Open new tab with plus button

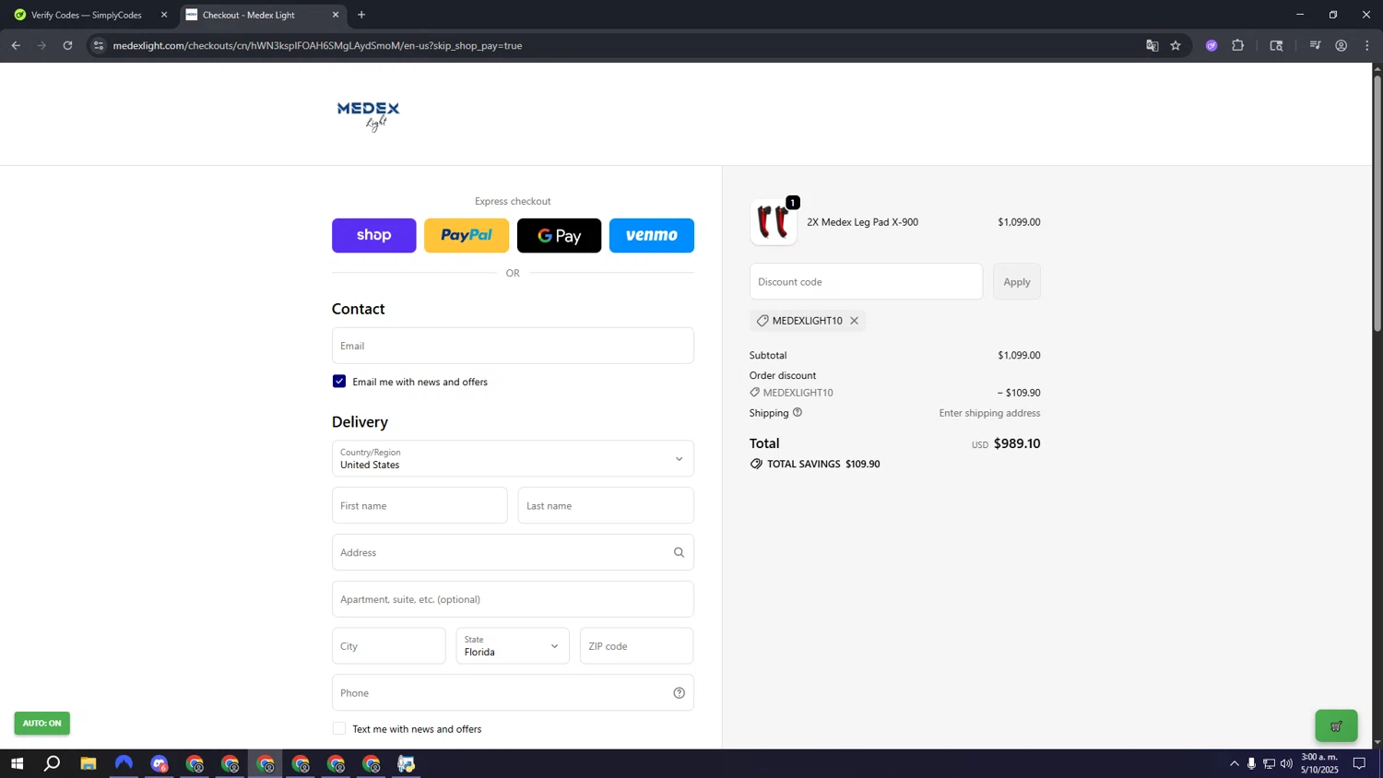[361, 15]
